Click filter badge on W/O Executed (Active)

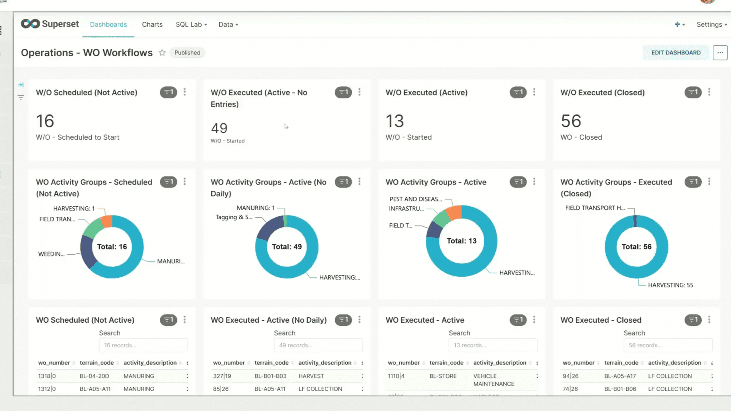point(518,92)
